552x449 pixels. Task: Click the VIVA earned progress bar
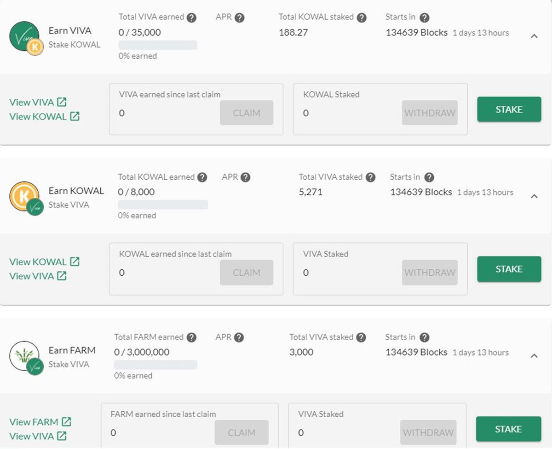coord(158,45)
